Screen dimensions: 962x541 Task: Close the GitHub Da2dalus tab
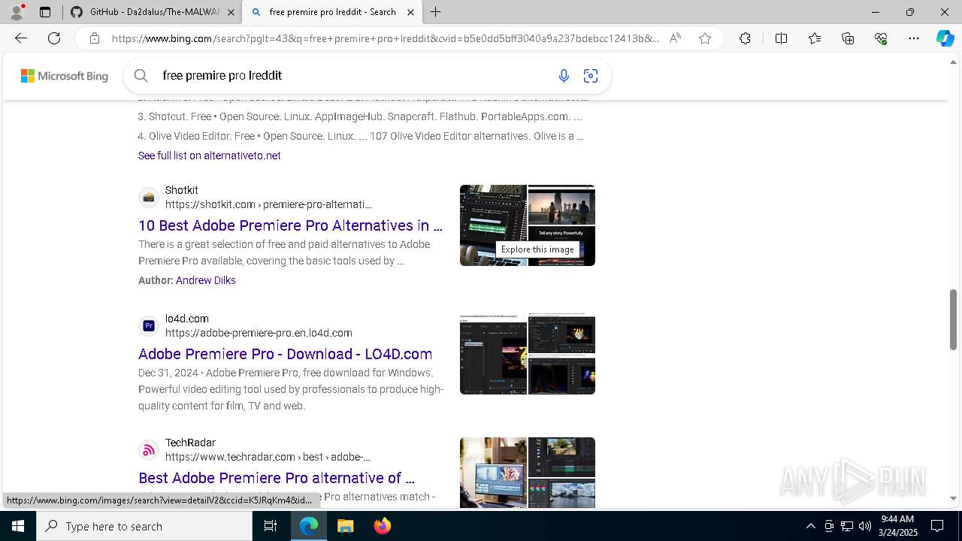click(231, 12)
